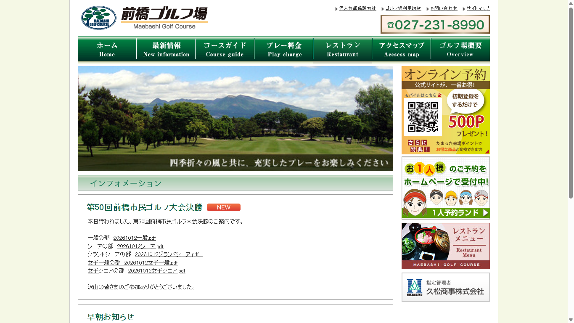The width and height of the screenshot is (574, 323).
Task: Click the scrollbar up arrow
Action: click(571, 3)
